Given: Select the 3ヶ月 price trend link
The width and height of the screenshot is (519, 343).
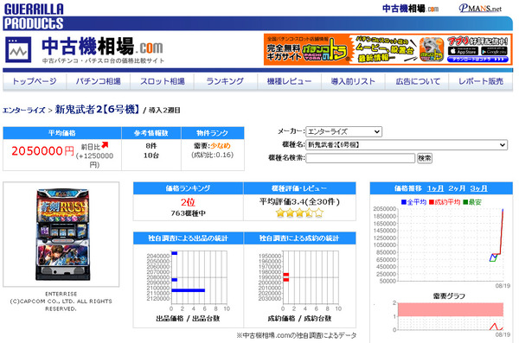Looking at the screenshot, I should point(478,188).
